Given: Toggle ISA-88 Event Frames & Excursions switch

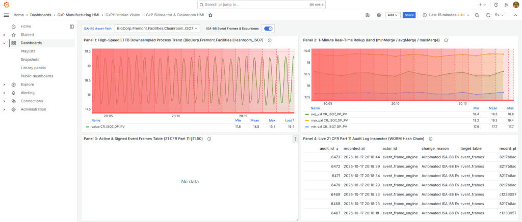Looking at the screenshot, I should pos(268,29).
